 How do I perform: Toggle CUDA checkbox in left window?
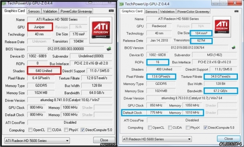point(49,130)
